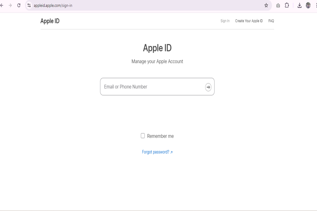The height and width of the screenshot is (211, 317).
Task: Open the screenshot camera extension icon
Action: 278,5
